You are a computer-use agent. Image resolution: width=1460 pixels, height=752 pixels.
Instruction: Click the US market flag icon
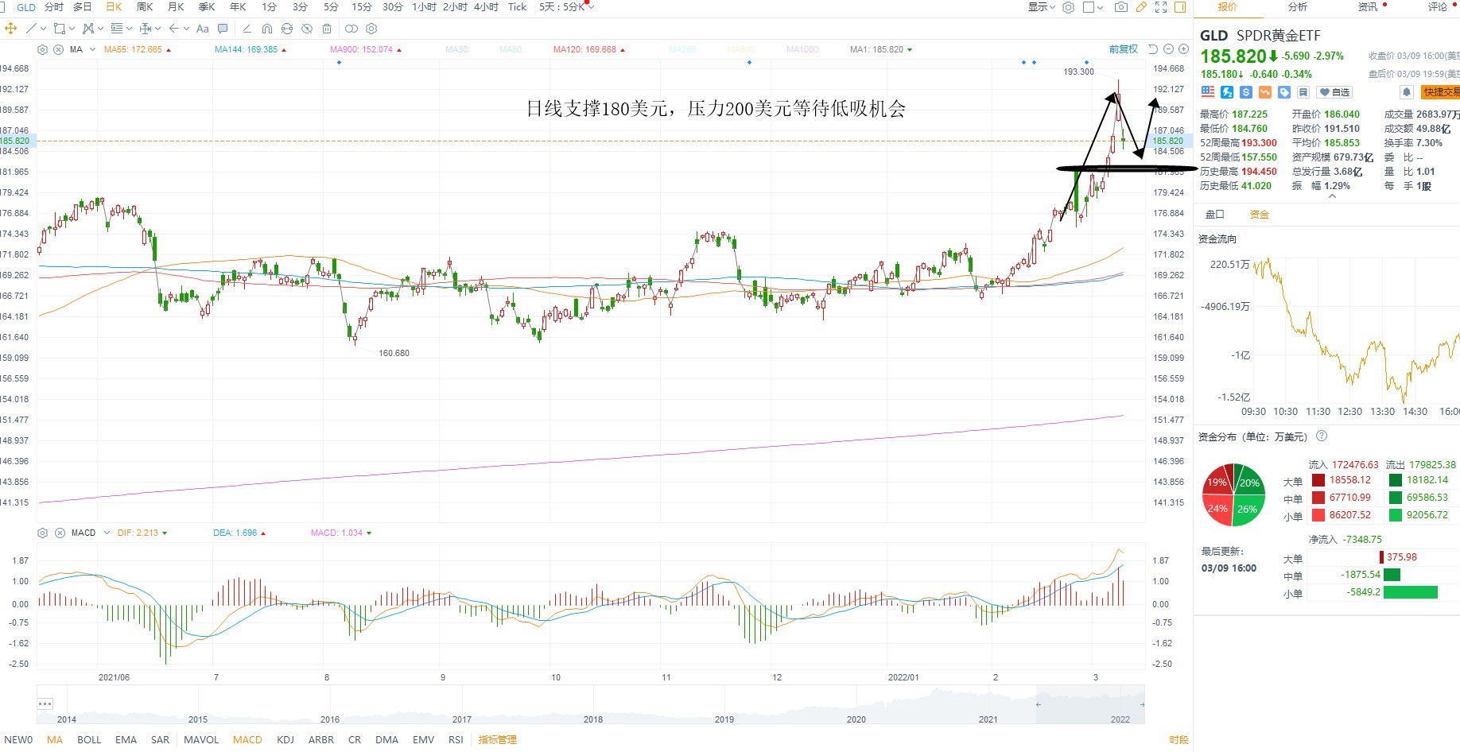1208,92
